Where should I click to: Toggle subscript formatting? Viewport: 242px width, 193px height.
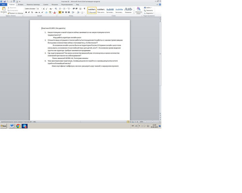click(39, 13)
